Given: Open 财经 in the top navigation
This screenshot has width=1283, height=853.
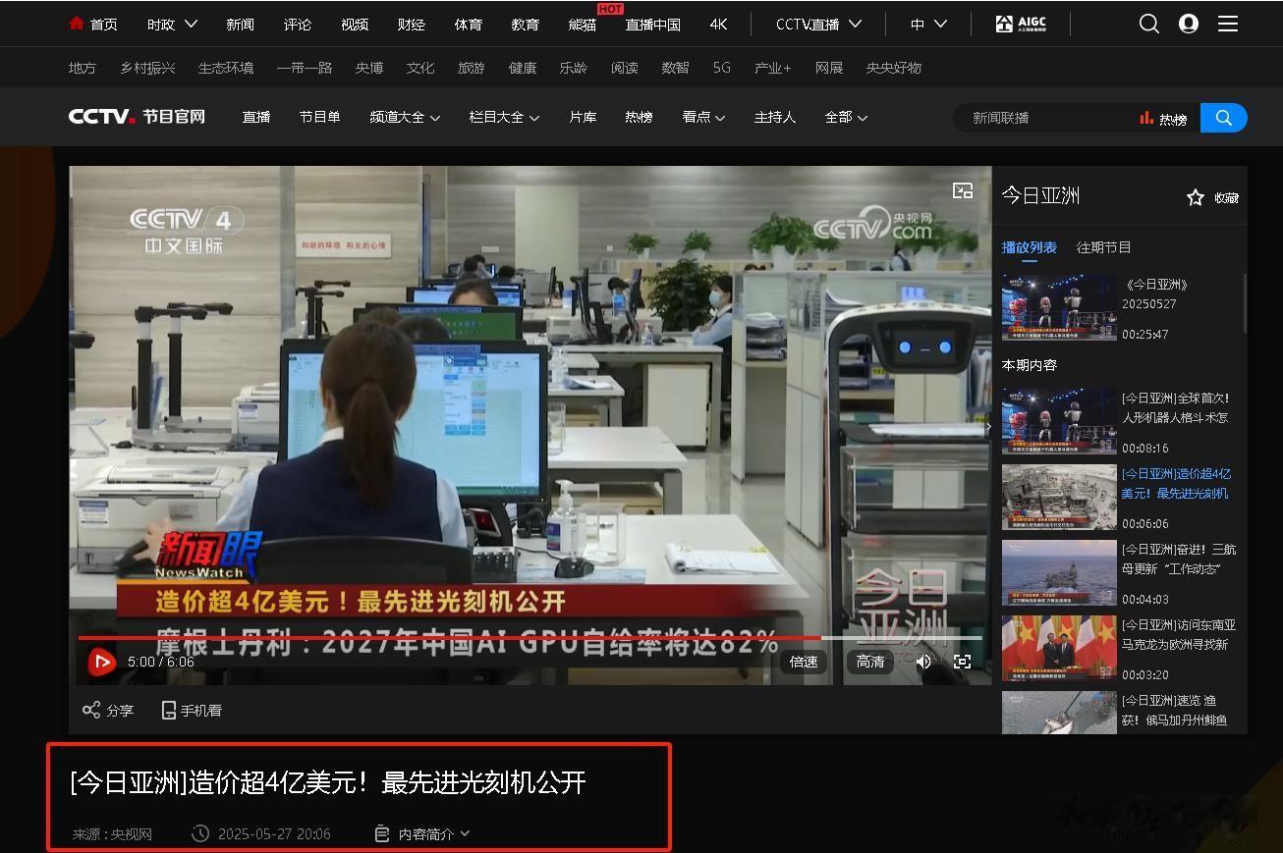Looking at the screenshot, I should click(412, 24).
